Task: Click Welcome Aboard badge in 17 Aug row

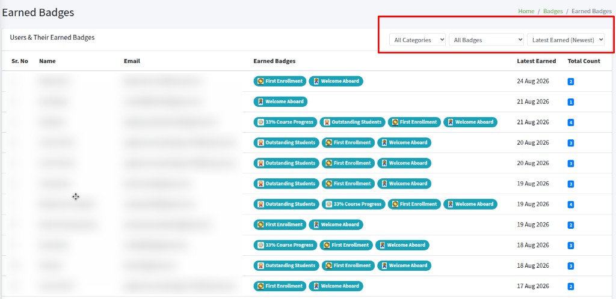Action: 336,286
